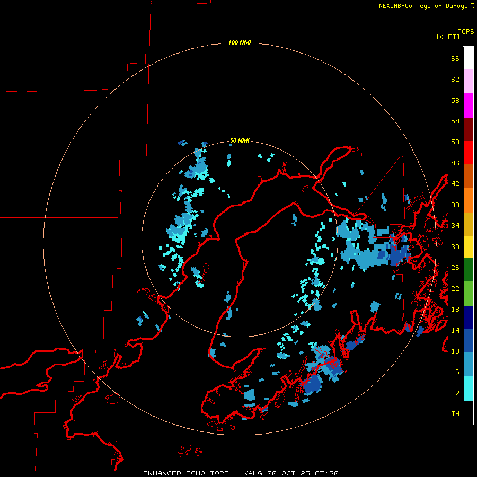
Task: Click the 22 legend value
Action: click(455, 288)
